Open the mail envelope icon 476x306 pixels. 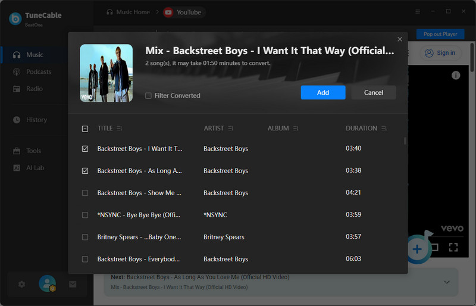tap(72, 285)
